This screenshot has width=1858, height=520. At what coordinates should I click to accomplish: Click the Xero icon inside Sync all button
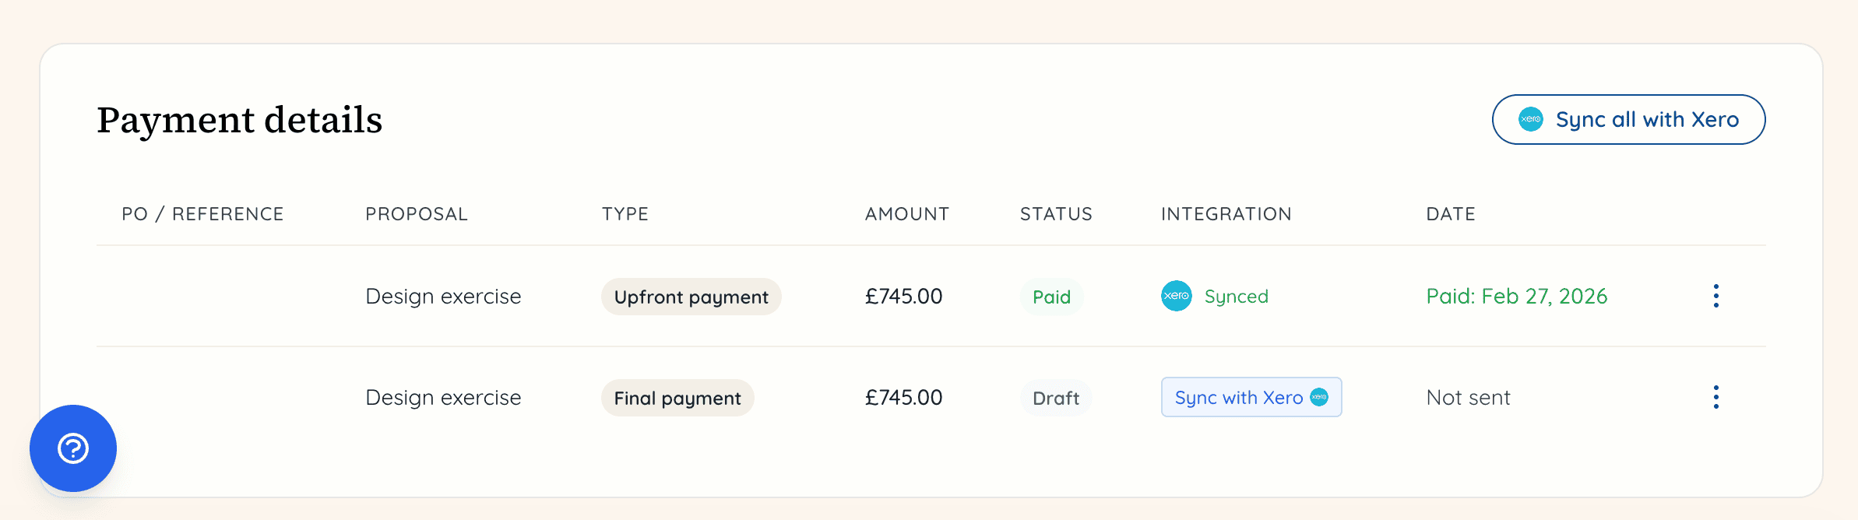(x=1529, y=119)
